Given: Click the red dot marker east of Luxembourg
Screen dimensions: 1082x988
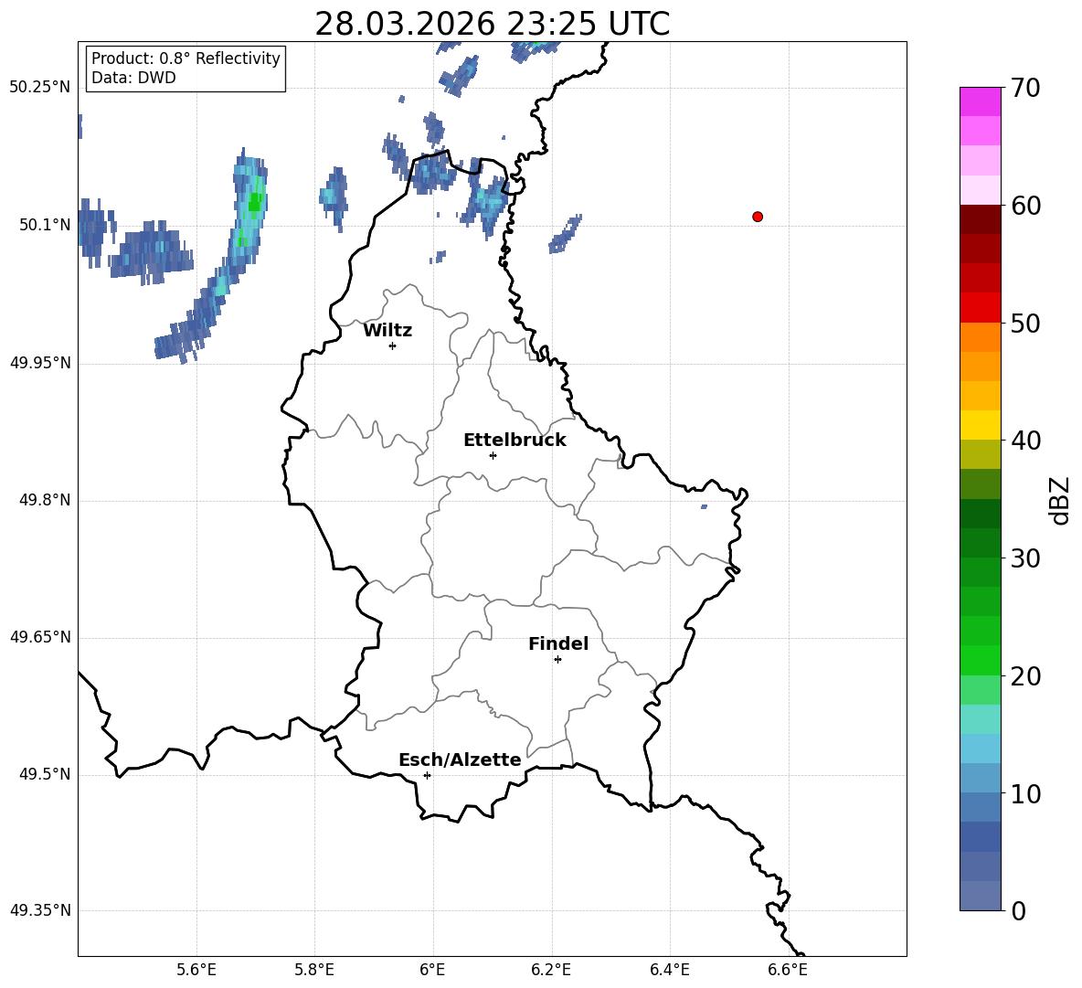Looking at the screenshot, I should click(x=758, y=217).
